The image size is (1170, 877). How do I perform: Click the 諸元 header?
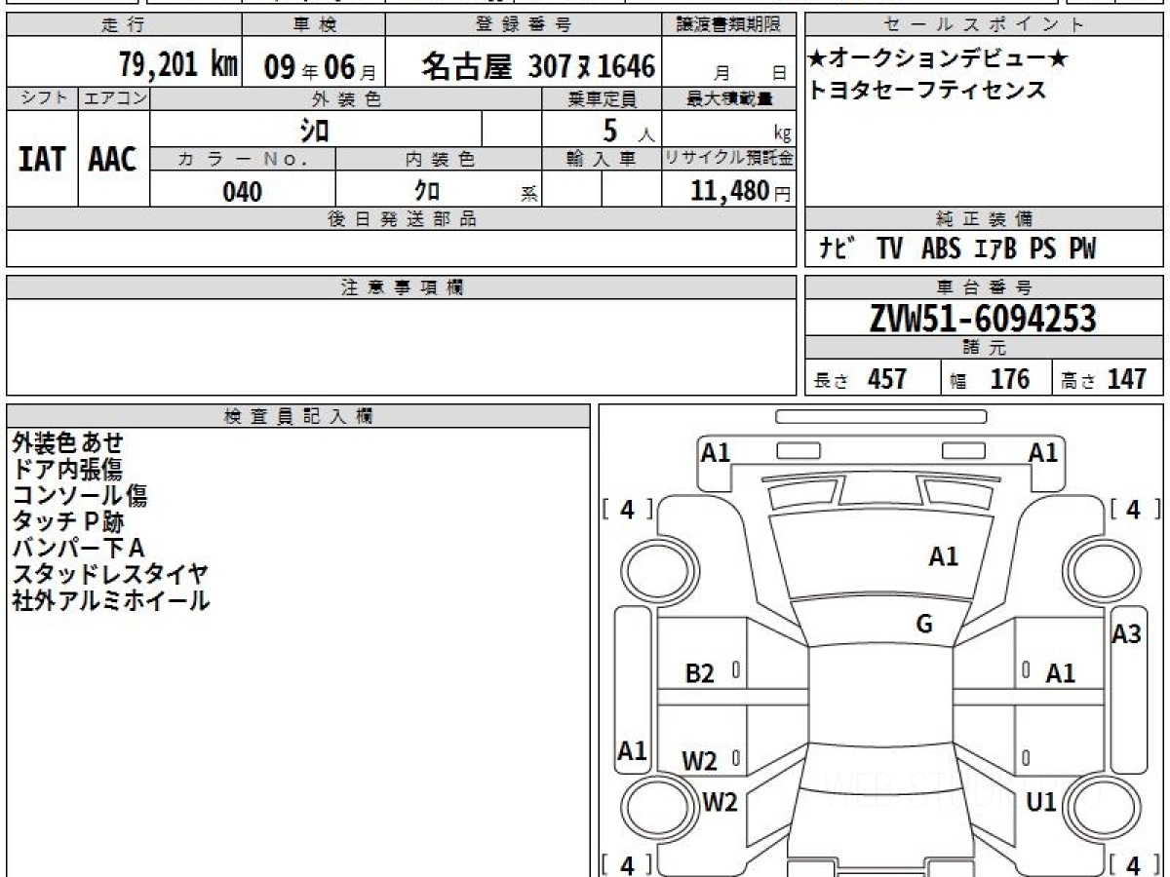click(x=984, y=347)
